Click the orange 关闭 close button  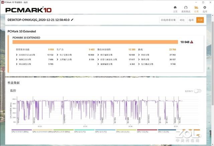pyautogui.click(x=200, y=20)
